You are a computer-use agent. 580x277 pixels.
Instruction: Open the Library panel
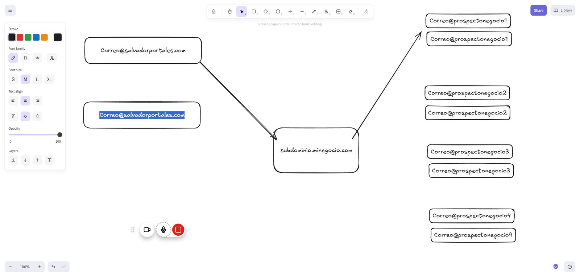click(563, 10)
